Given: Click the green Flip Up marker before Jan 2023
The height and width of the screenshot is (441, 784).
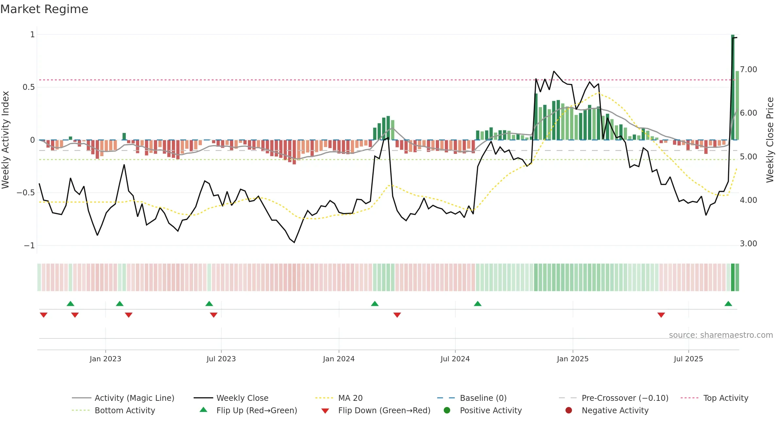Looking at the screenshot, I should 71,303.
